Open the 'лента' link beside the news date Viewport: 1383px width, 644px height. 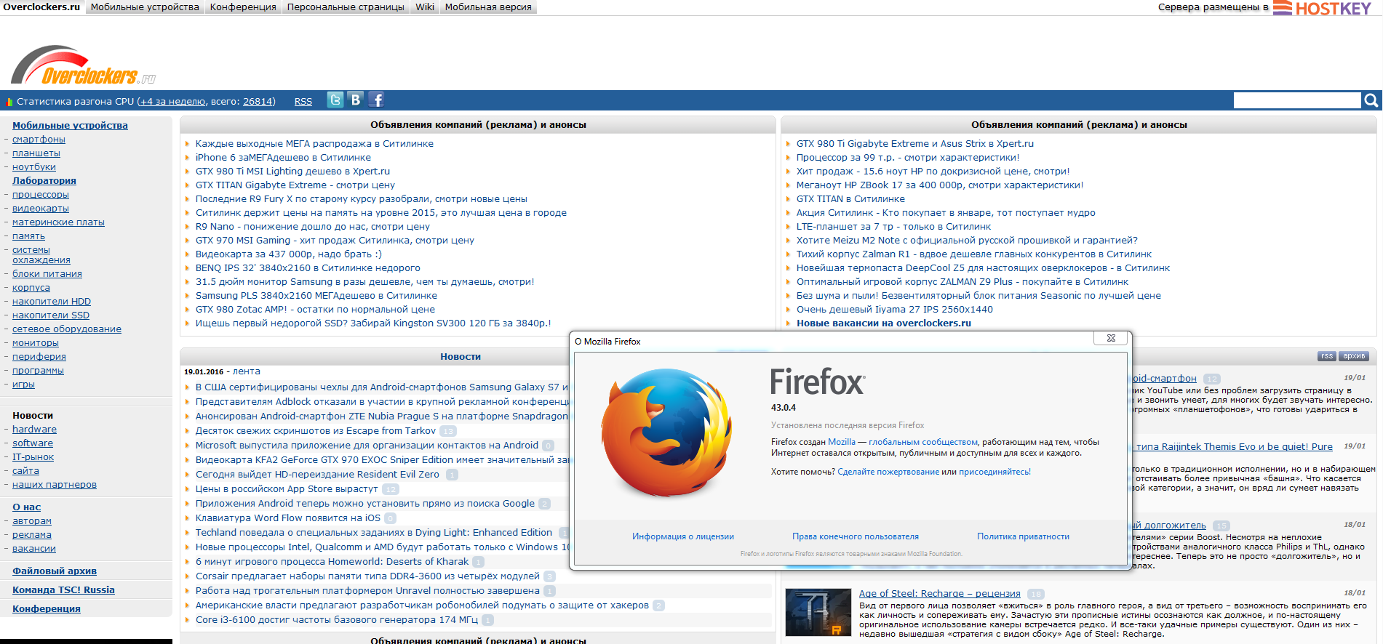[247, 371]
